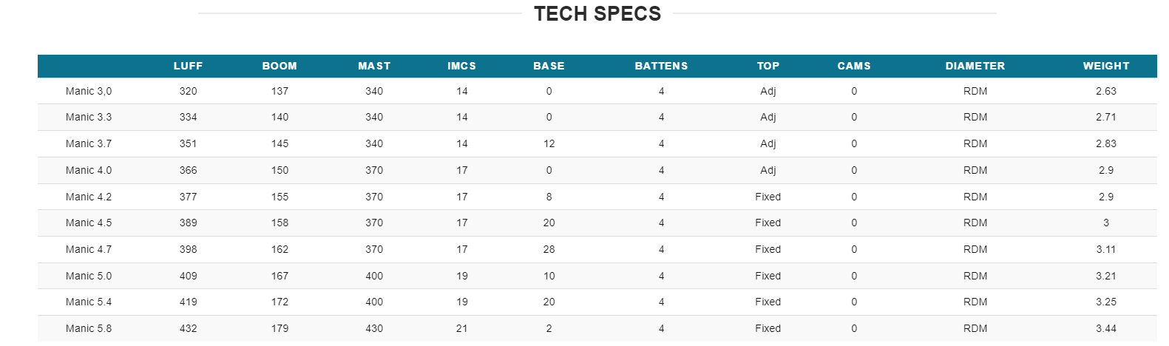
Task: Select the Manic 3,0 row label
Action: [89, 91]
